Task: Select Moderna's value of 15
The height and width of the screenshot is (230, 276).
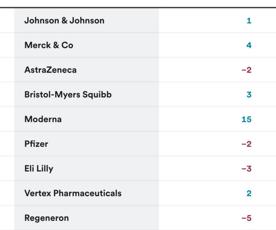Action: (246, 119)
